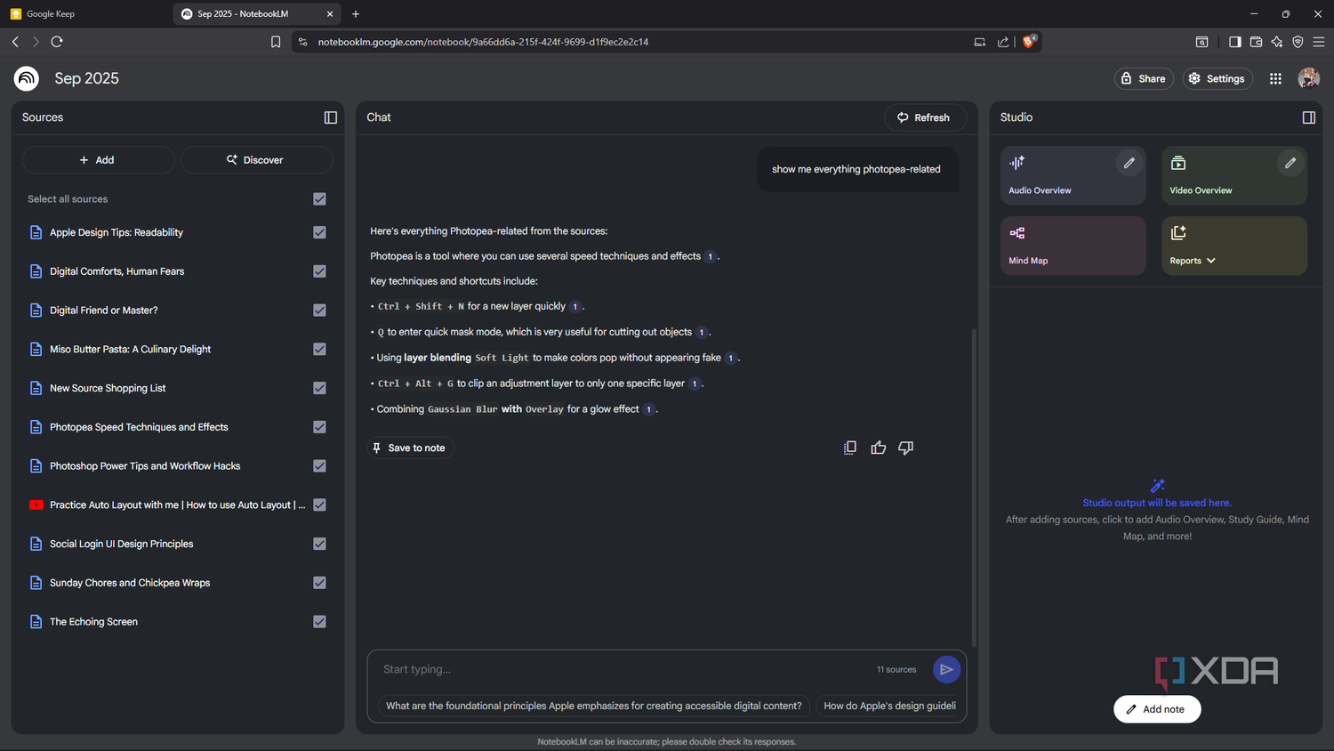Open a new browser tab

[x=356, y=13]
